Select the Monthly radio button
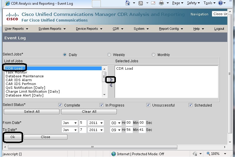Viewport: 235px width, 157px height. click(x=153, y=55)
